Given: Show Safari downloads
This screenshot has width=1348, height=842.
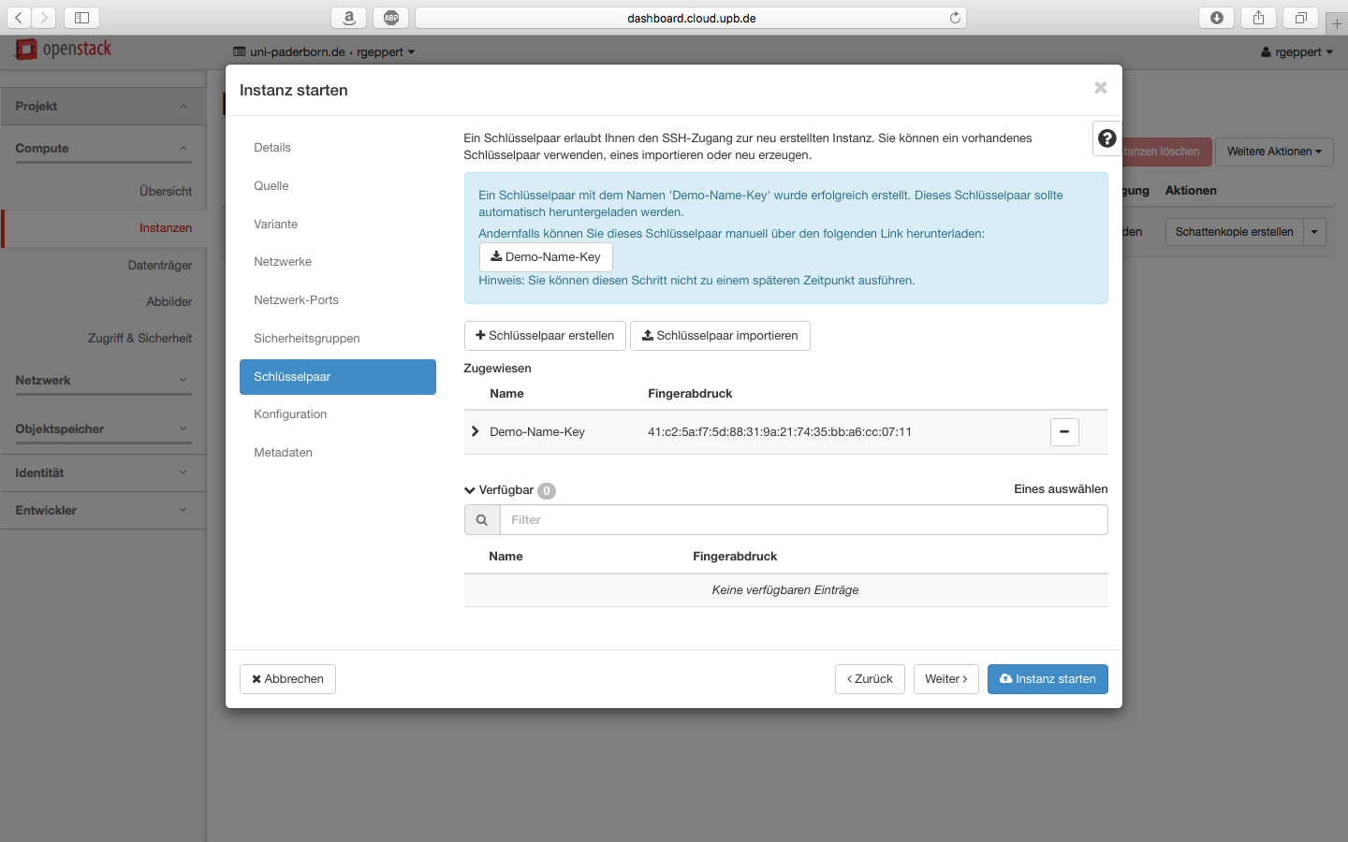Looking at the screenshot, I should (1216, 18).
